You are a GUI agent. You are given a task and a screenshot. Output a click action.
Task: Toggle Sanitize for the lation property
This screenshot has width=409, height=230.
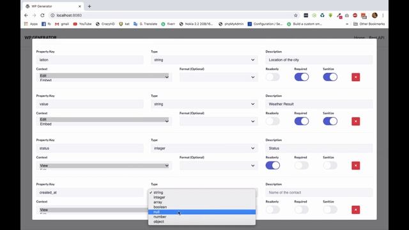point(330,77)
